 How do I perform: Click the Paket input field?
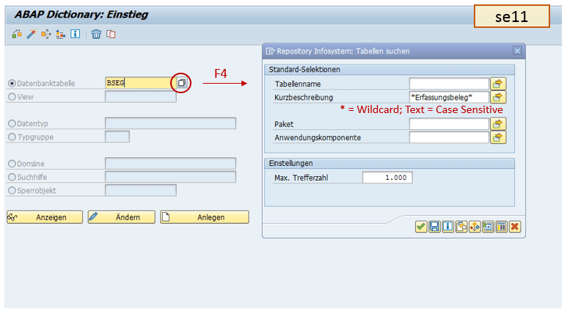tap(449, 124)
